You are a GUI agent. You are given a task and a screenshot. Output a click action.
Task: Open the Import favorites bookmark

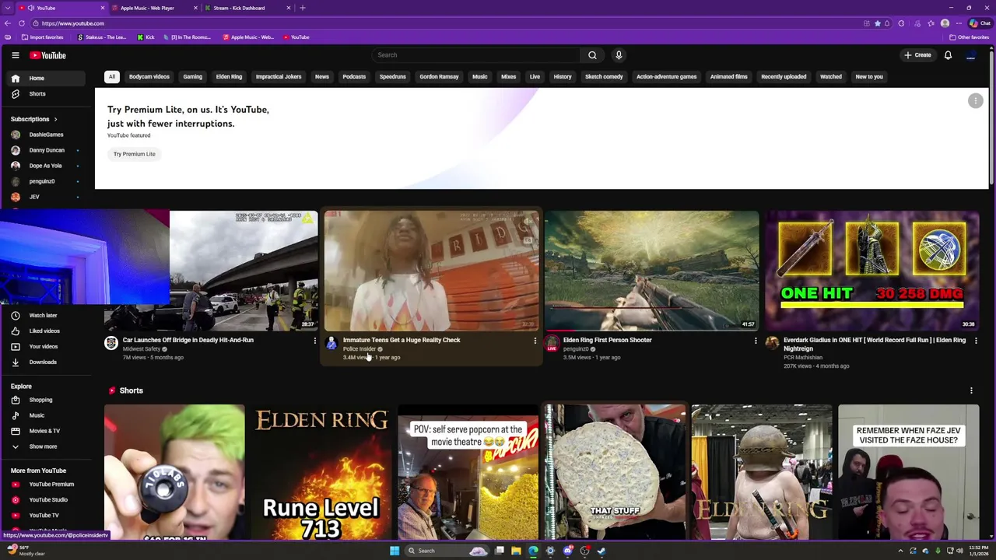[43, 37]
